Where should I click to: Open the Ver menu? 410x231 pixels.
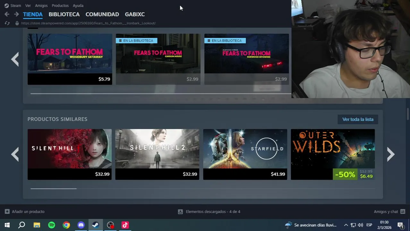click(28, 5)
